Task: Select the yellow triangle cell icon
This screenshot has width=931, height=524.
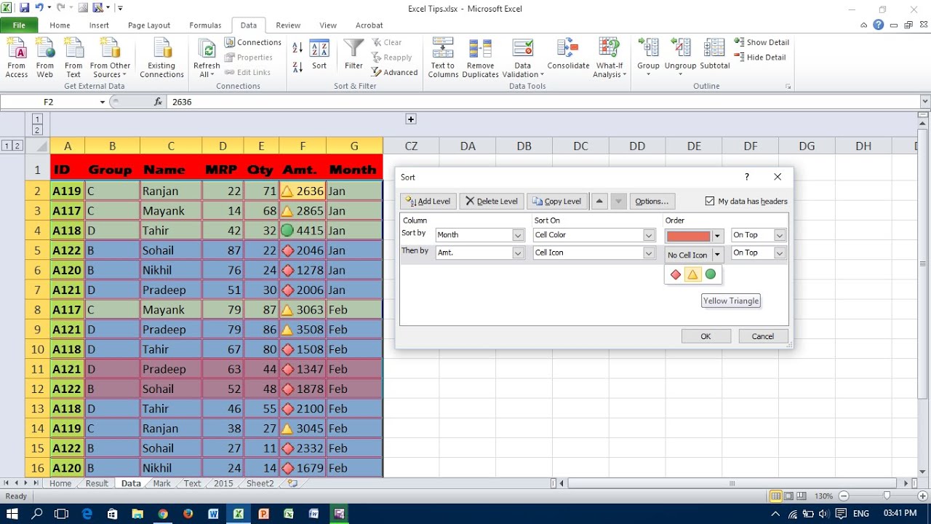Action: 692,274
